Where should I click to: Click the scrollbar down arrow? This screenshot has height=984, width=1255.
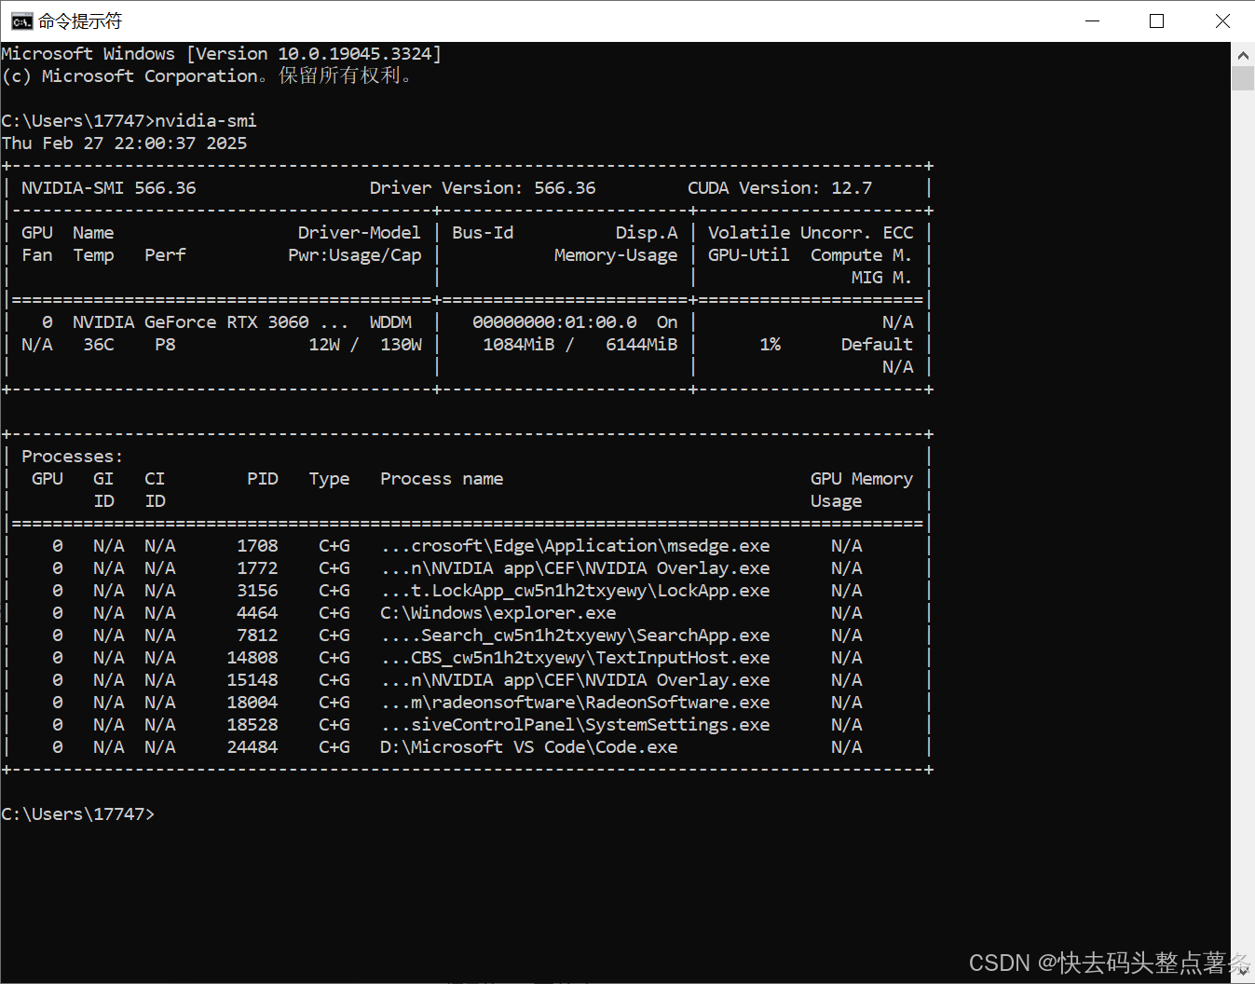(1243, 971)
